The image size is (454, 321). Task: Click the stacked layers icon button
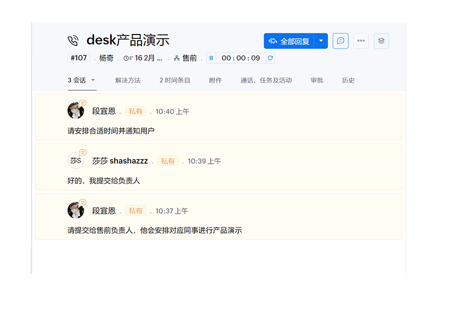coord(381,41)
